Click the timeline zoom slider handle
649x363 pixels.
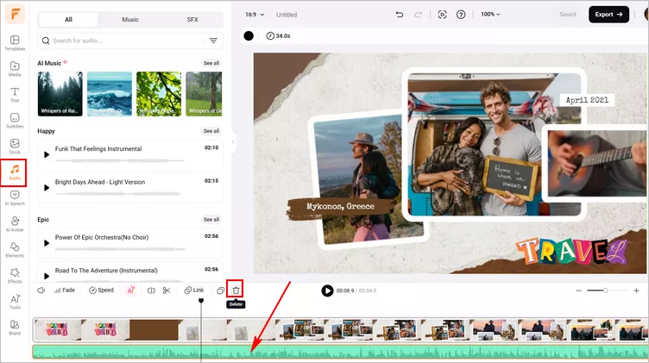(x=605, y=291)
